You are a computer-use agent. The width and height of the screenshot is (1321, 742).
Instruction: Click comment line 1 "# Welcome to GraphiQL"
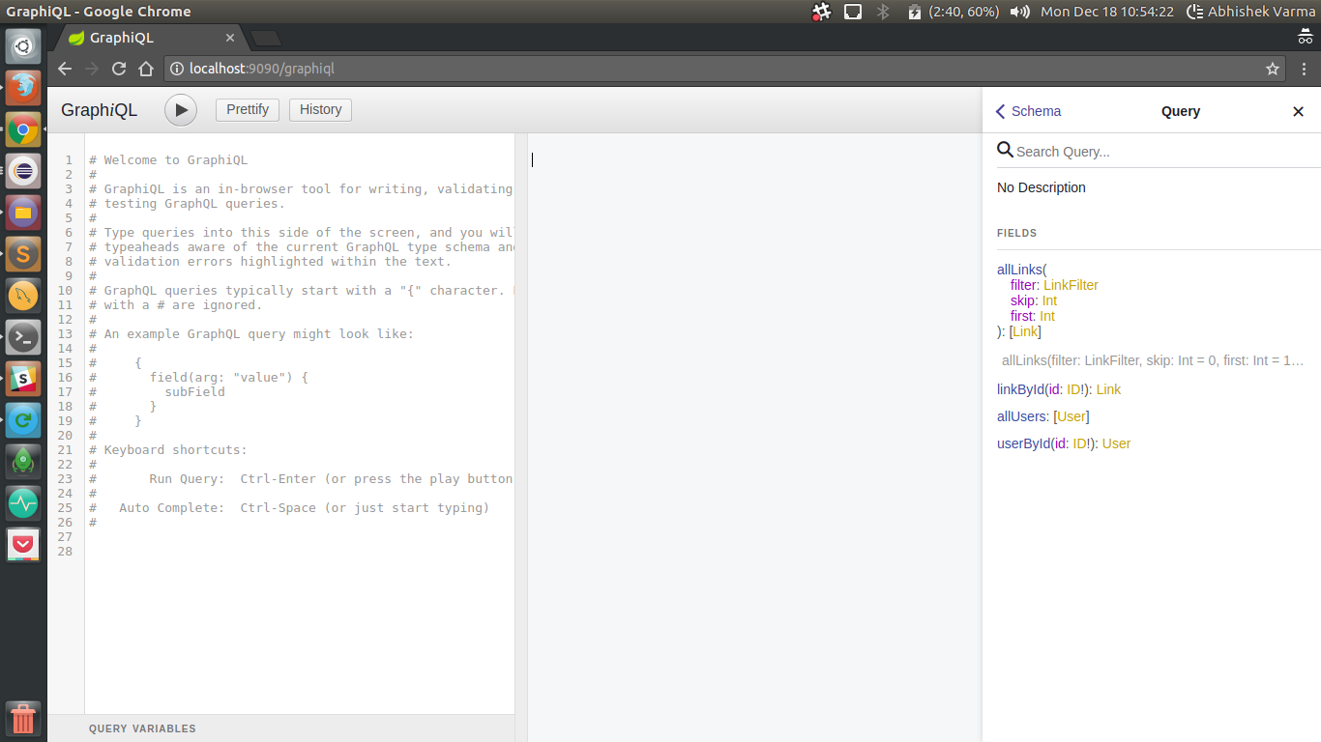tap(168, 160)
